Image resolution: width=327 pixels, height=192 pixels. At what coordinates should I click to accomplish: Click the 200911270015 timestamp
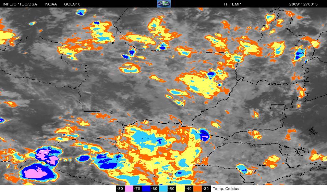pos(303,4)
